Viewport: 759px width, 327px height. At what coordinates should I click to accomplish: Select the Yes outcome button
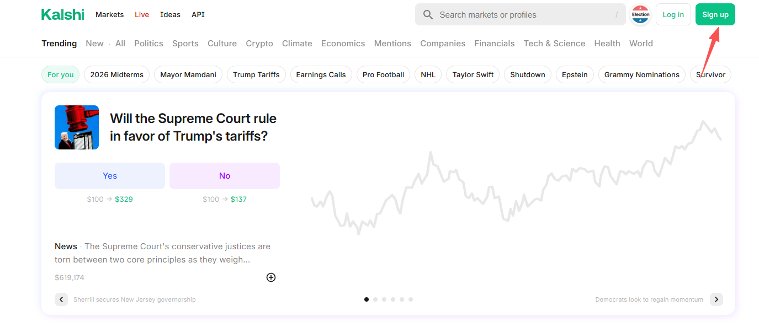pos(110,176)
